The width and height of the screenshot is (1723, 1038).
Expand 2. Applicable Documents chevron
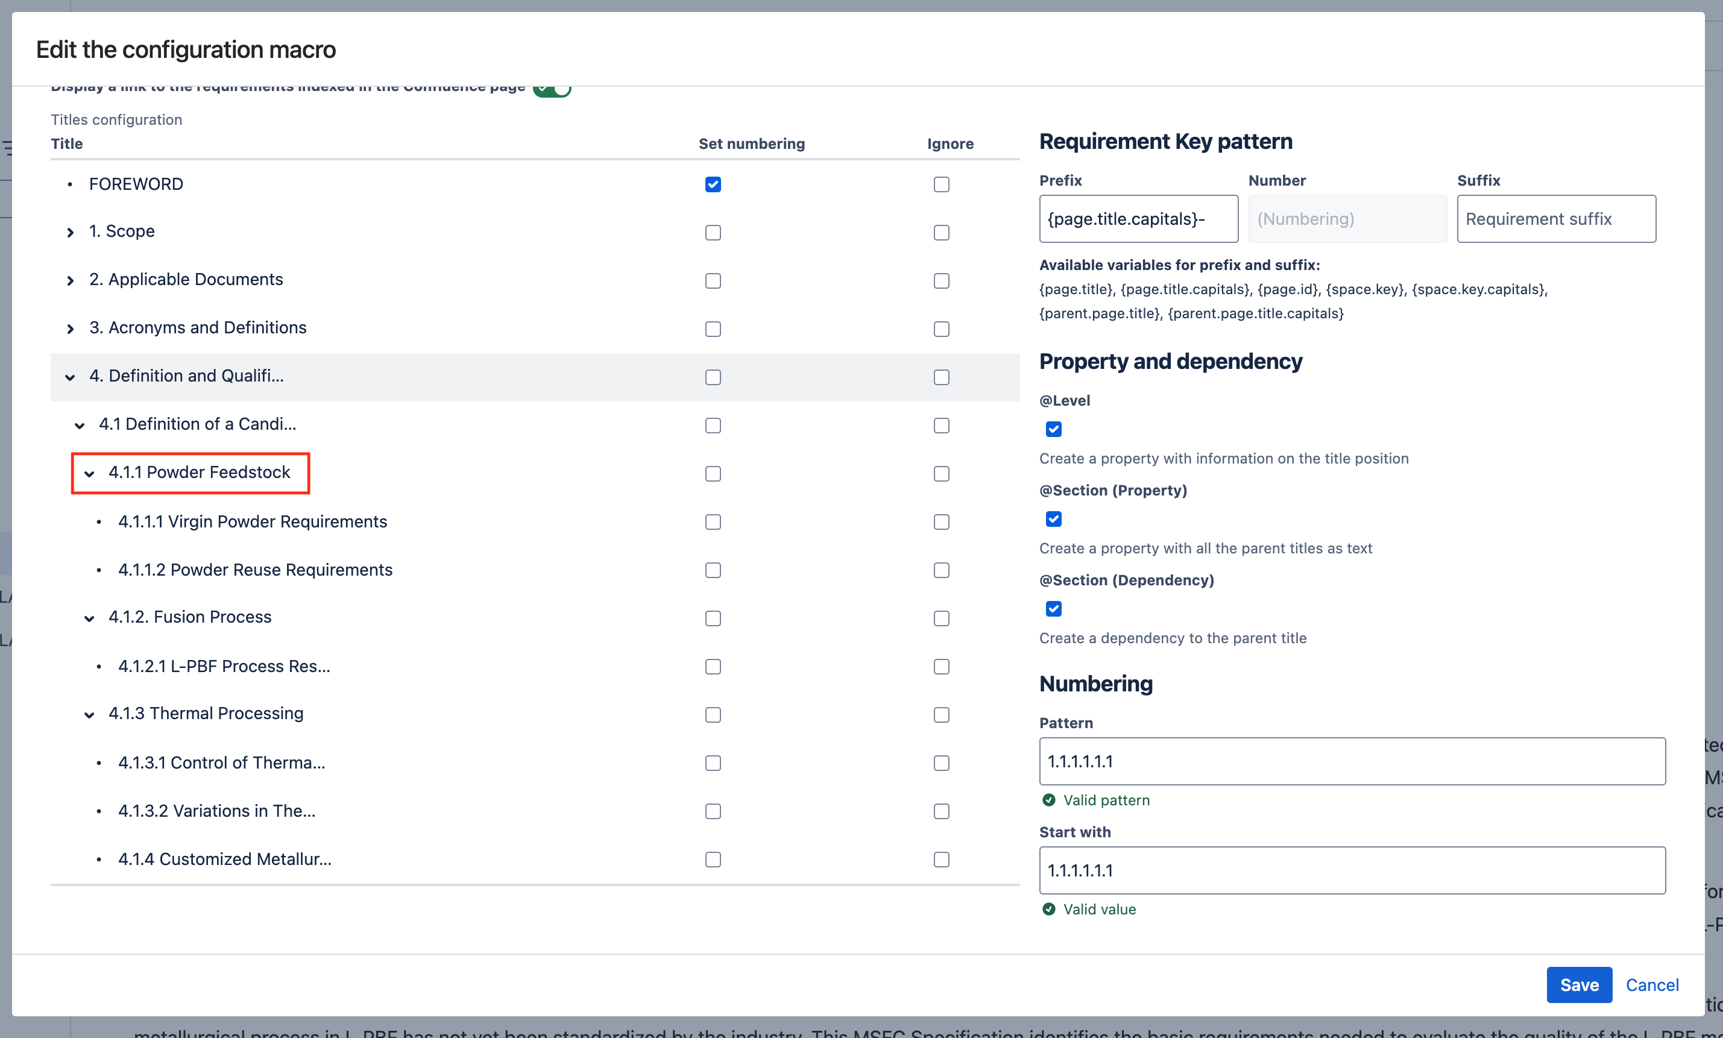pyautogui.click(x=70, y=280)
